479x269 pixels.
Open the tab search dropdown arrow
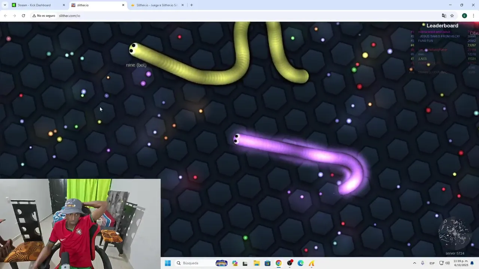point(5,5)
